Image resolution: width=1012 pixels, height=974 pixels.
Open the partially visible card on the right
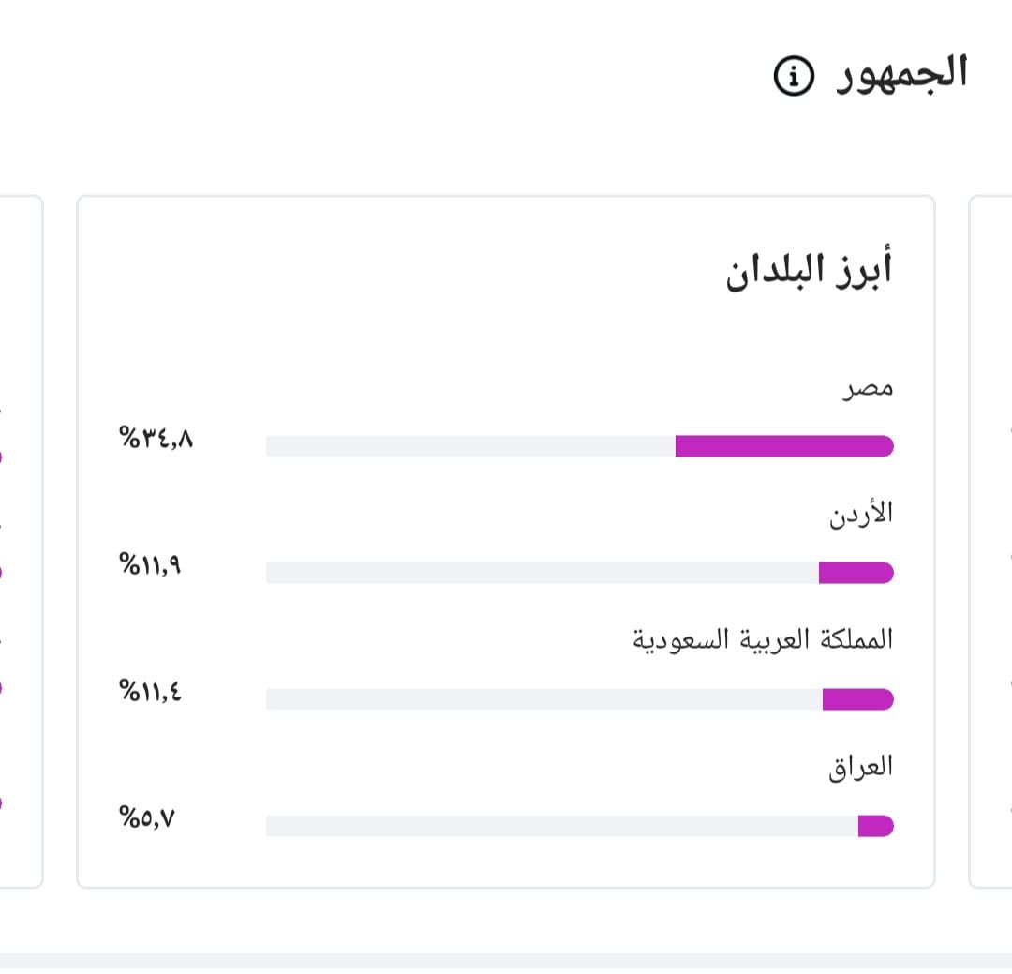[990, 542]
